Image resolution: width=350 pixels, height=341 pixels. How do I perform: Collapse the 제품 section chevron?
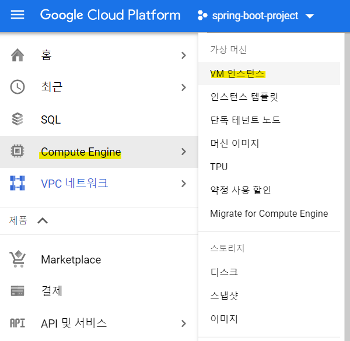coord(43,221)
